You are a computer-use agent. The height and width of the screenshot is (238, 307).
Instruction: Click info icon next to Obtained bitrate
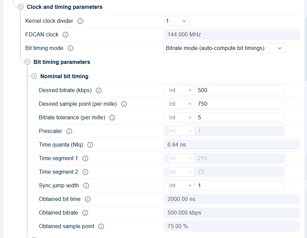[x=85, y=213]
